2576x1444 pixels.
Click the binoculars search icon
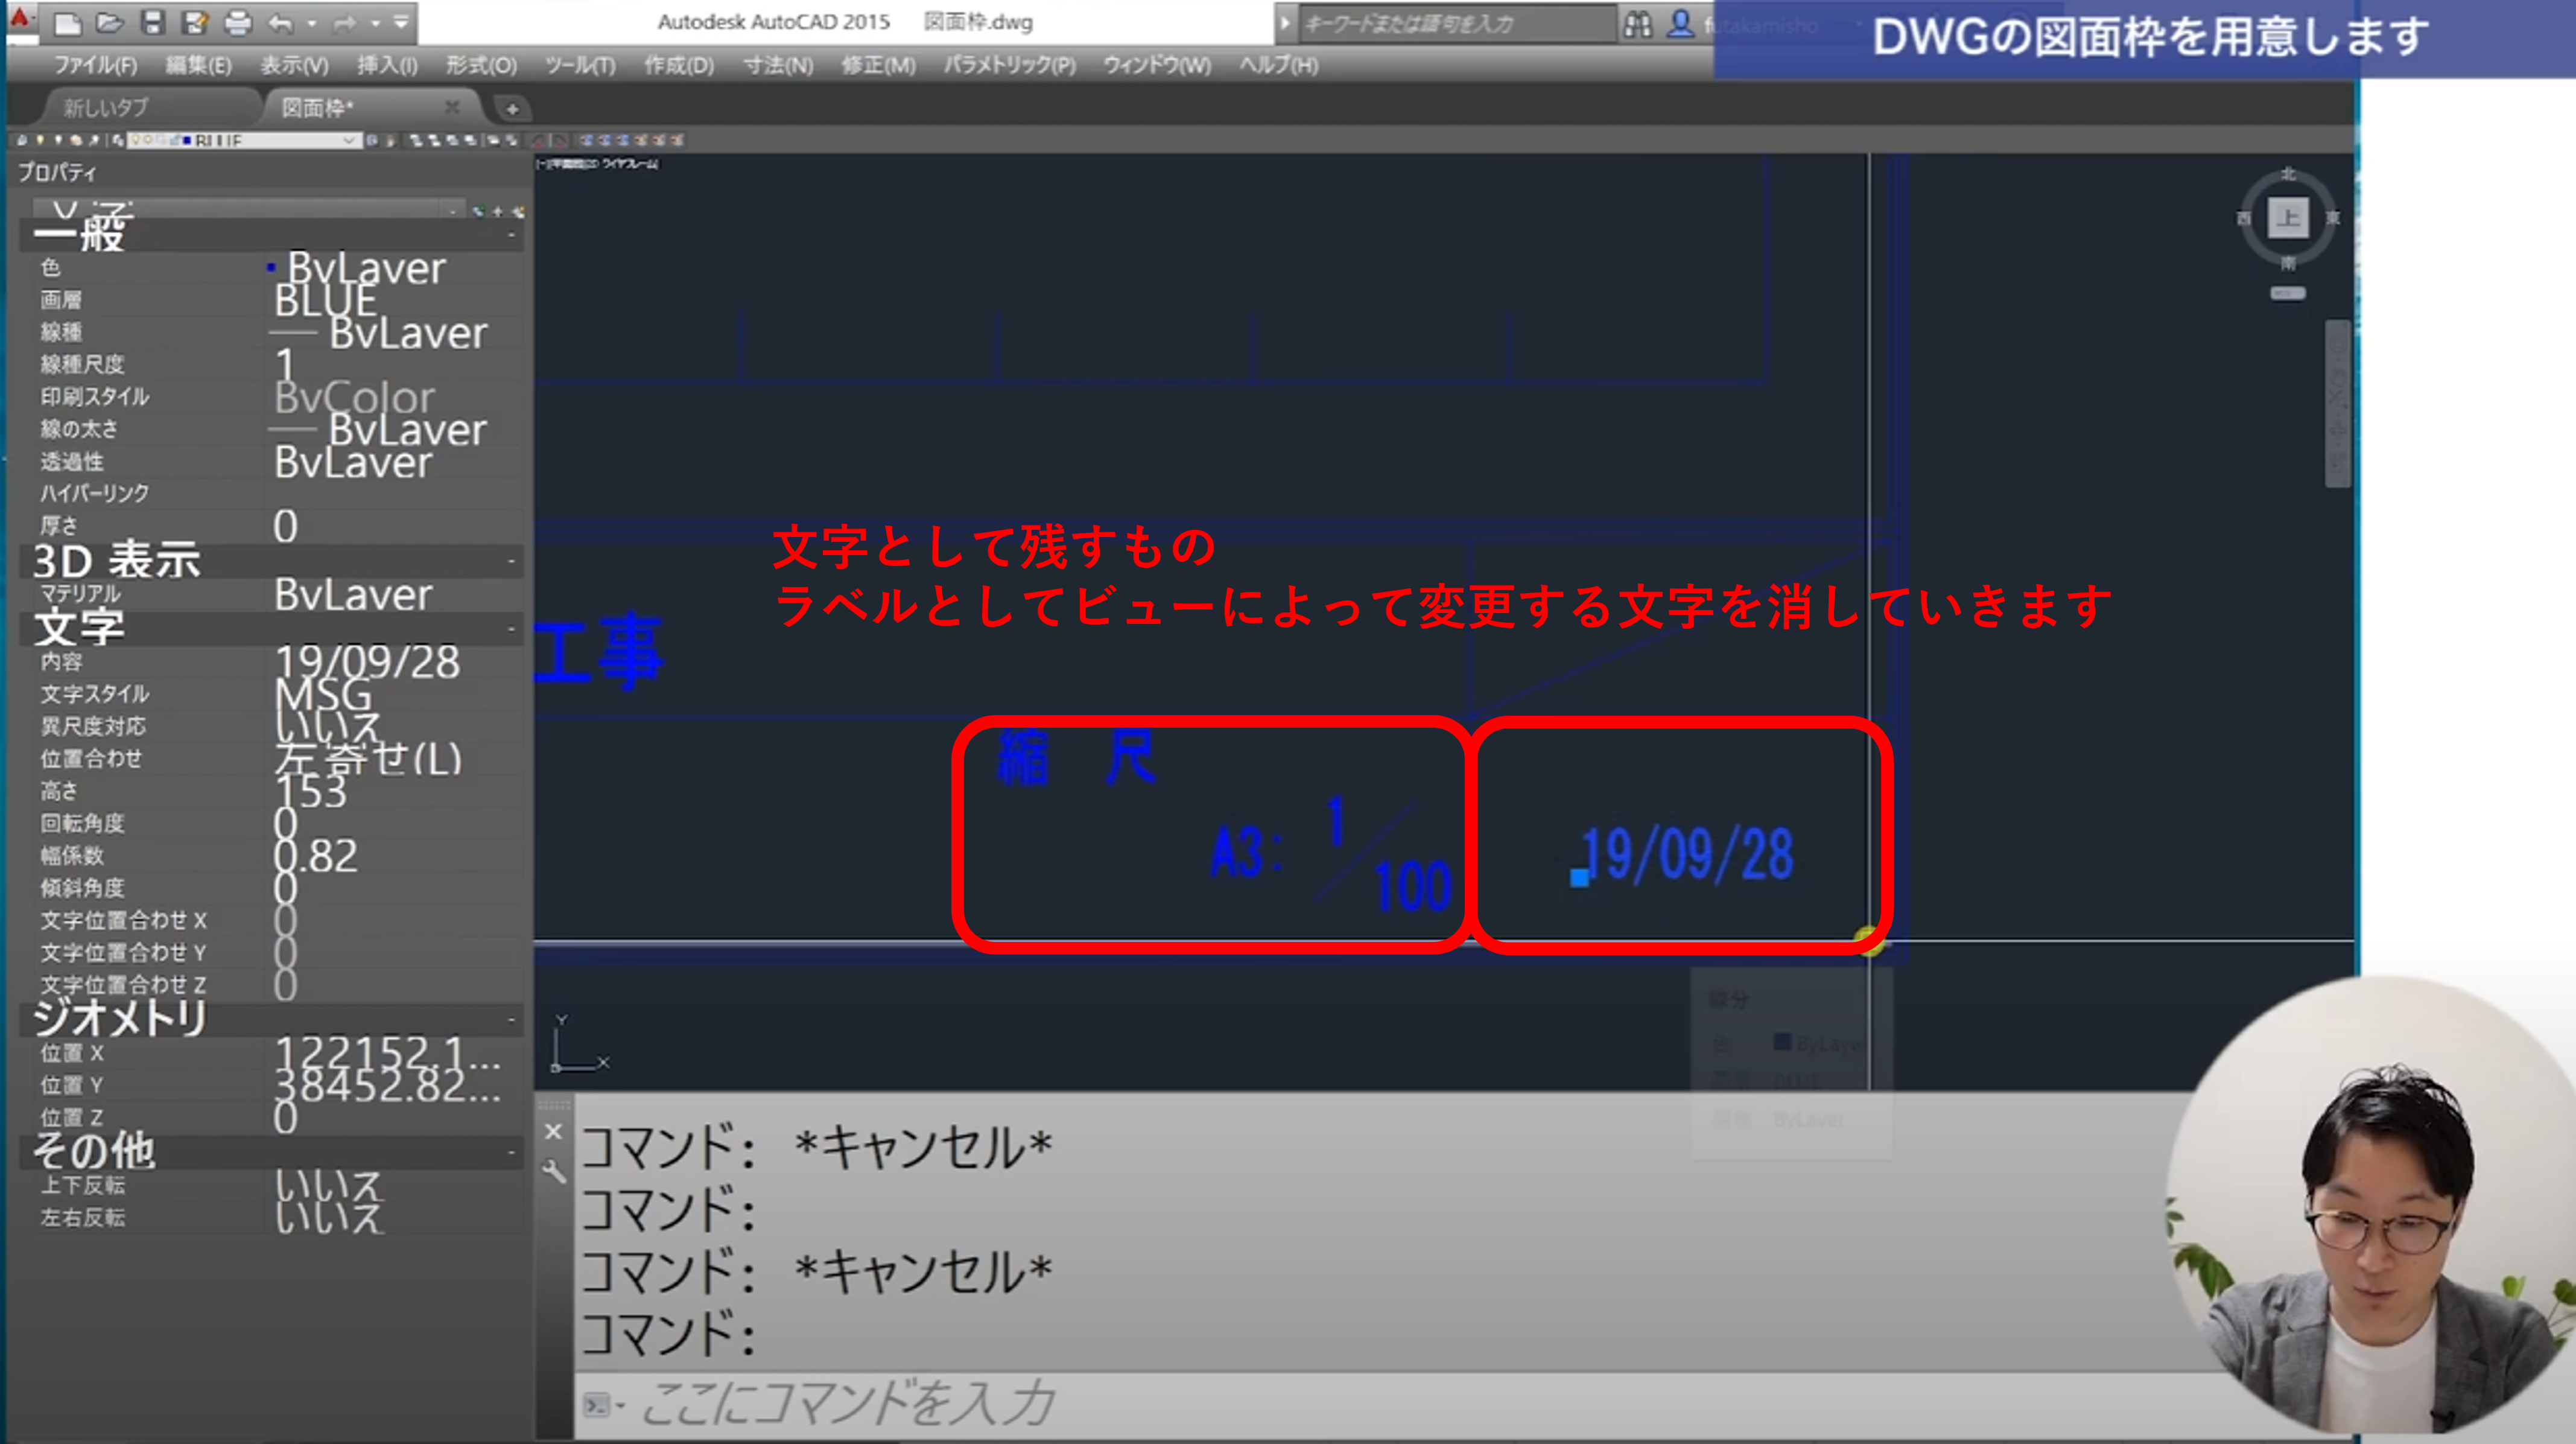[x=1638, y=24]
